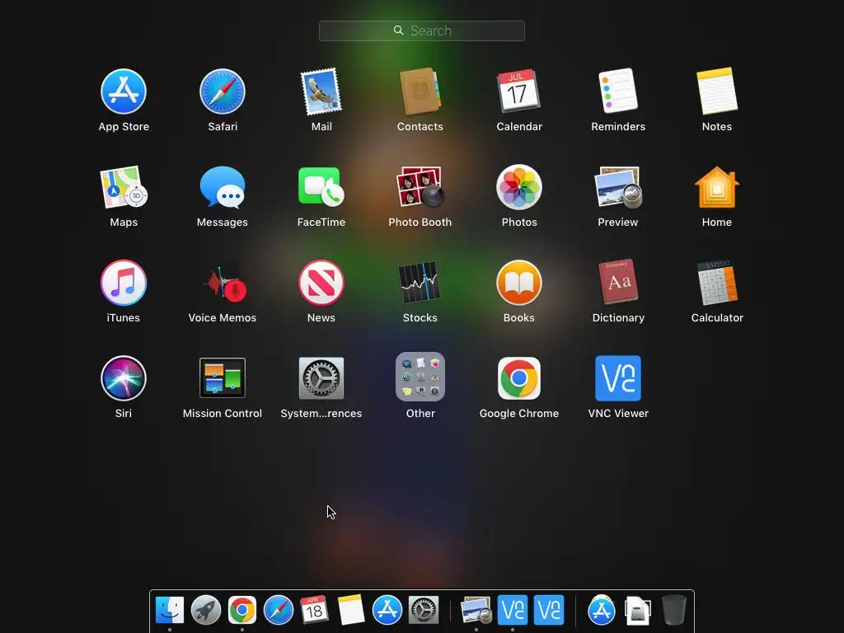Launch Safari from the Launchpad grid
Viewport: 844px width, 633px height.
pos(223,91)
